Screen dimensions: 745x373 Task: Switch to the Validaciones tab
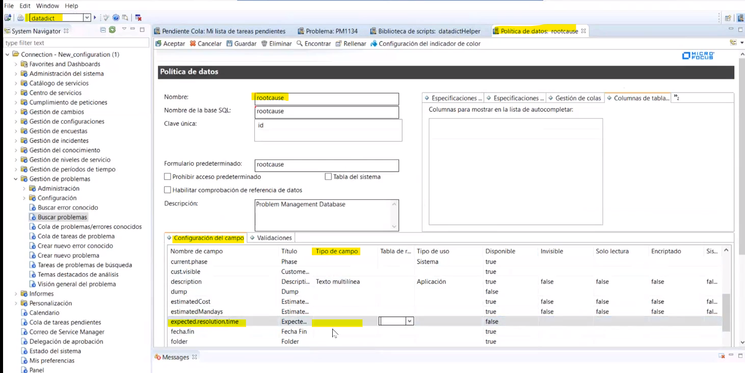(273, 237)
